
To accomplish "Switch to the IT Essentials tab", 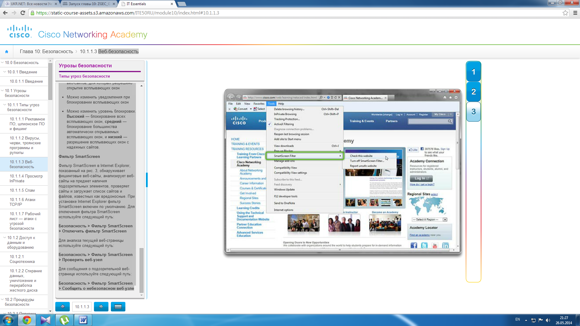I will point(147,4).
